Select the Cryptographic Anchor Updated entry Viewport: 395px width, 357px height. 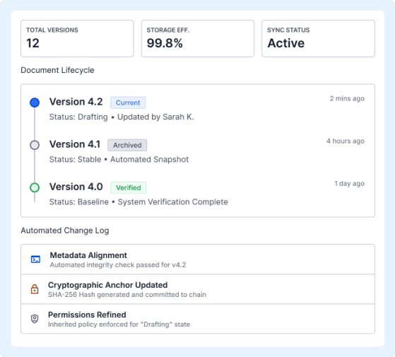(x=198, y=289)
